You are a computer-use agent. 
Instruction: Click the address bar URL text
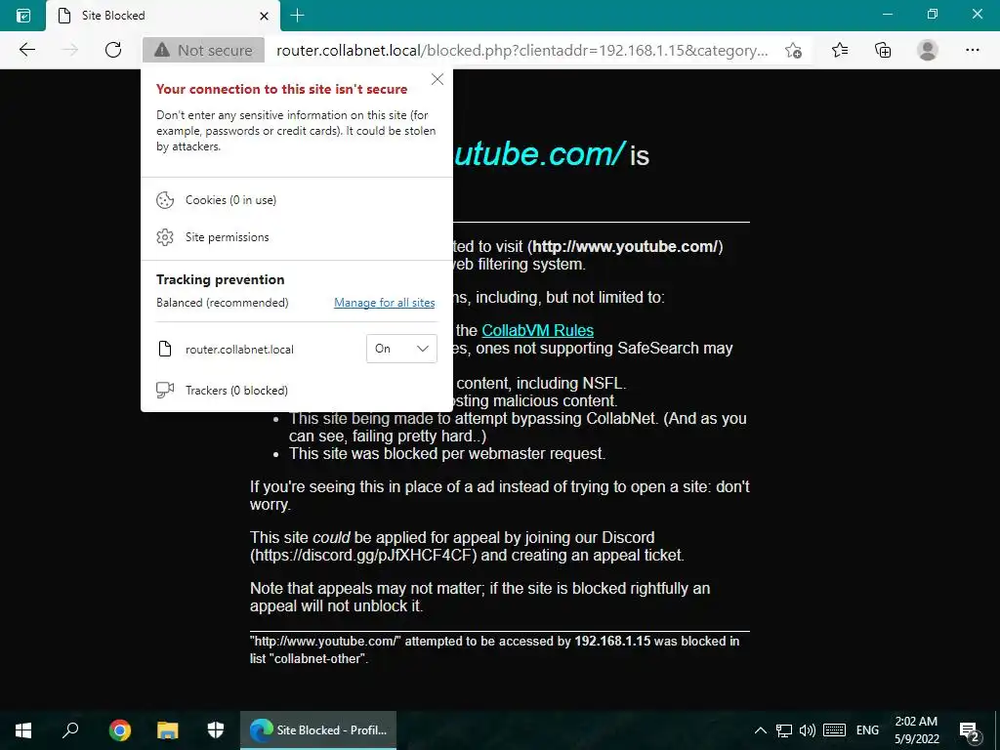pyautogui.click(x=521, y=51)
